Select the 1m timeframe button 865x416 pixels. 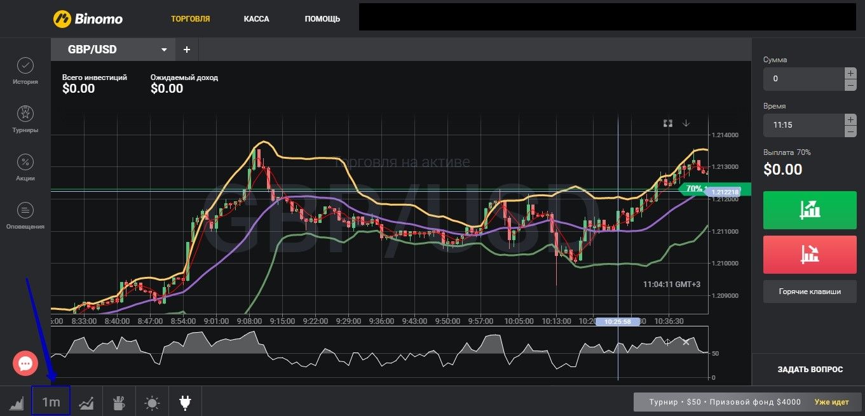click(51, 401)
